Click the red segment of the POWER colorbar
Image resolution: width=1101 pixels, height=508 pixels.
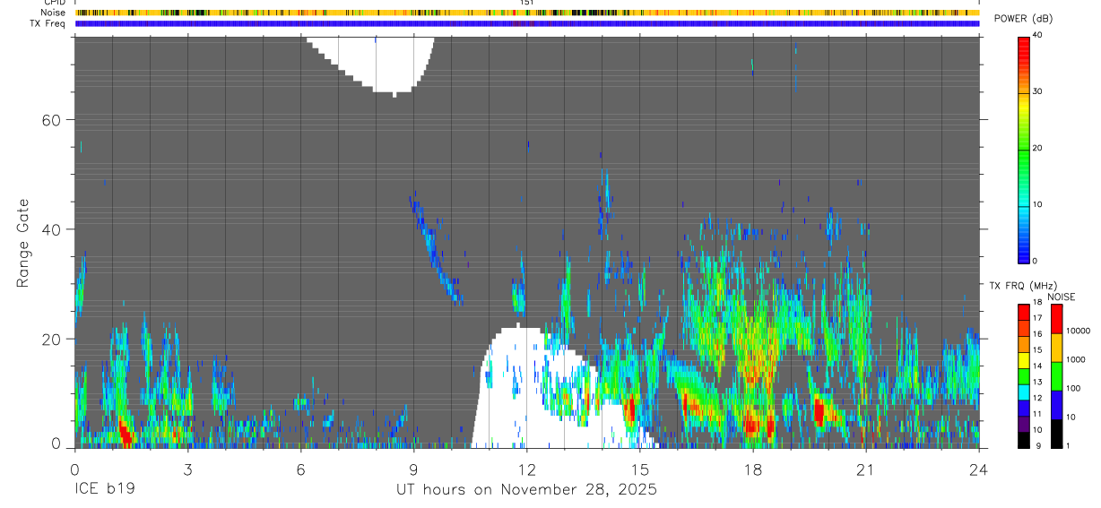(x=1024, y=52)
